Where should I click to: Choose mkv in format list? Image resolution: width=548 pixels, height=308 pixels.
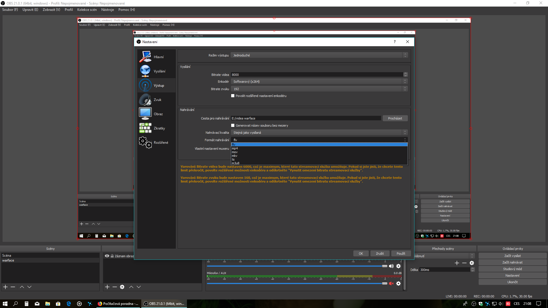[x=235, y=156]
